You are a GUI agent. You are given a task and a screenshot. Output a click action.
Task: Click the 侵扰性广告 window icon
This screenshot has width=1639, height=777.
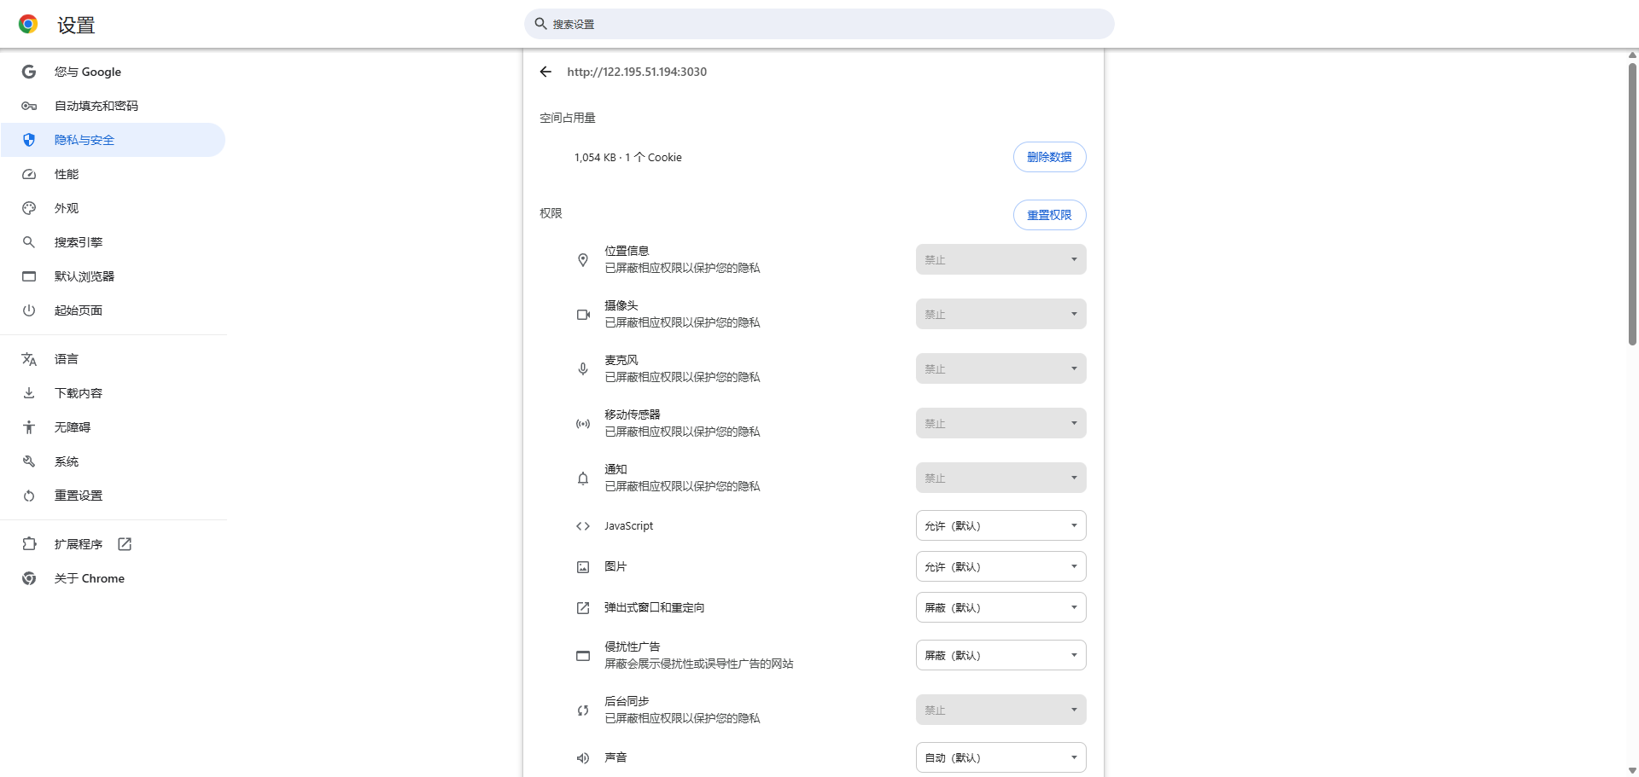[583, 656]
